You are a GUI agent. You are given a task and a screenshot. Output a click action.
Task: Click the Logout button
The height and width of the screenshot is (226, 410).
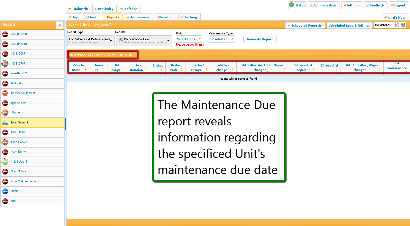coord(398,5)
